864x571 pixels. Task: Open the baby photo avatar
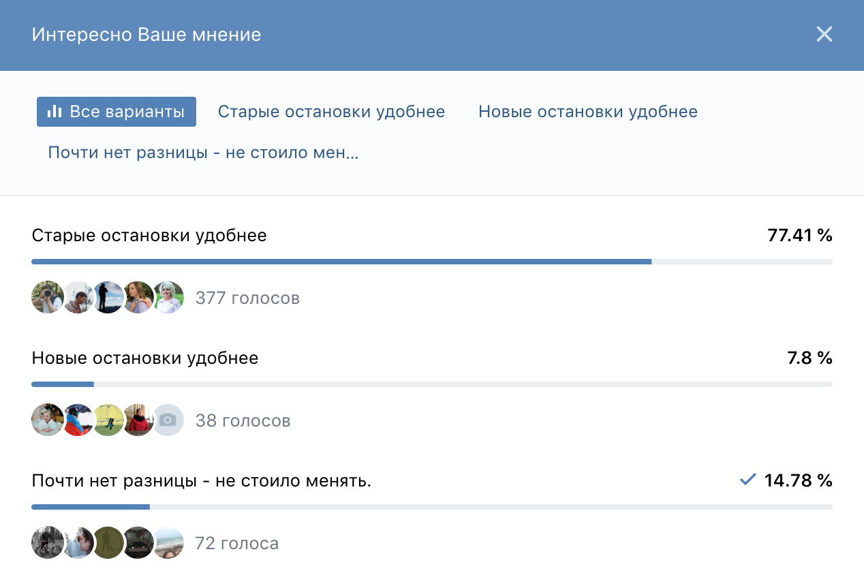[48, 420]
